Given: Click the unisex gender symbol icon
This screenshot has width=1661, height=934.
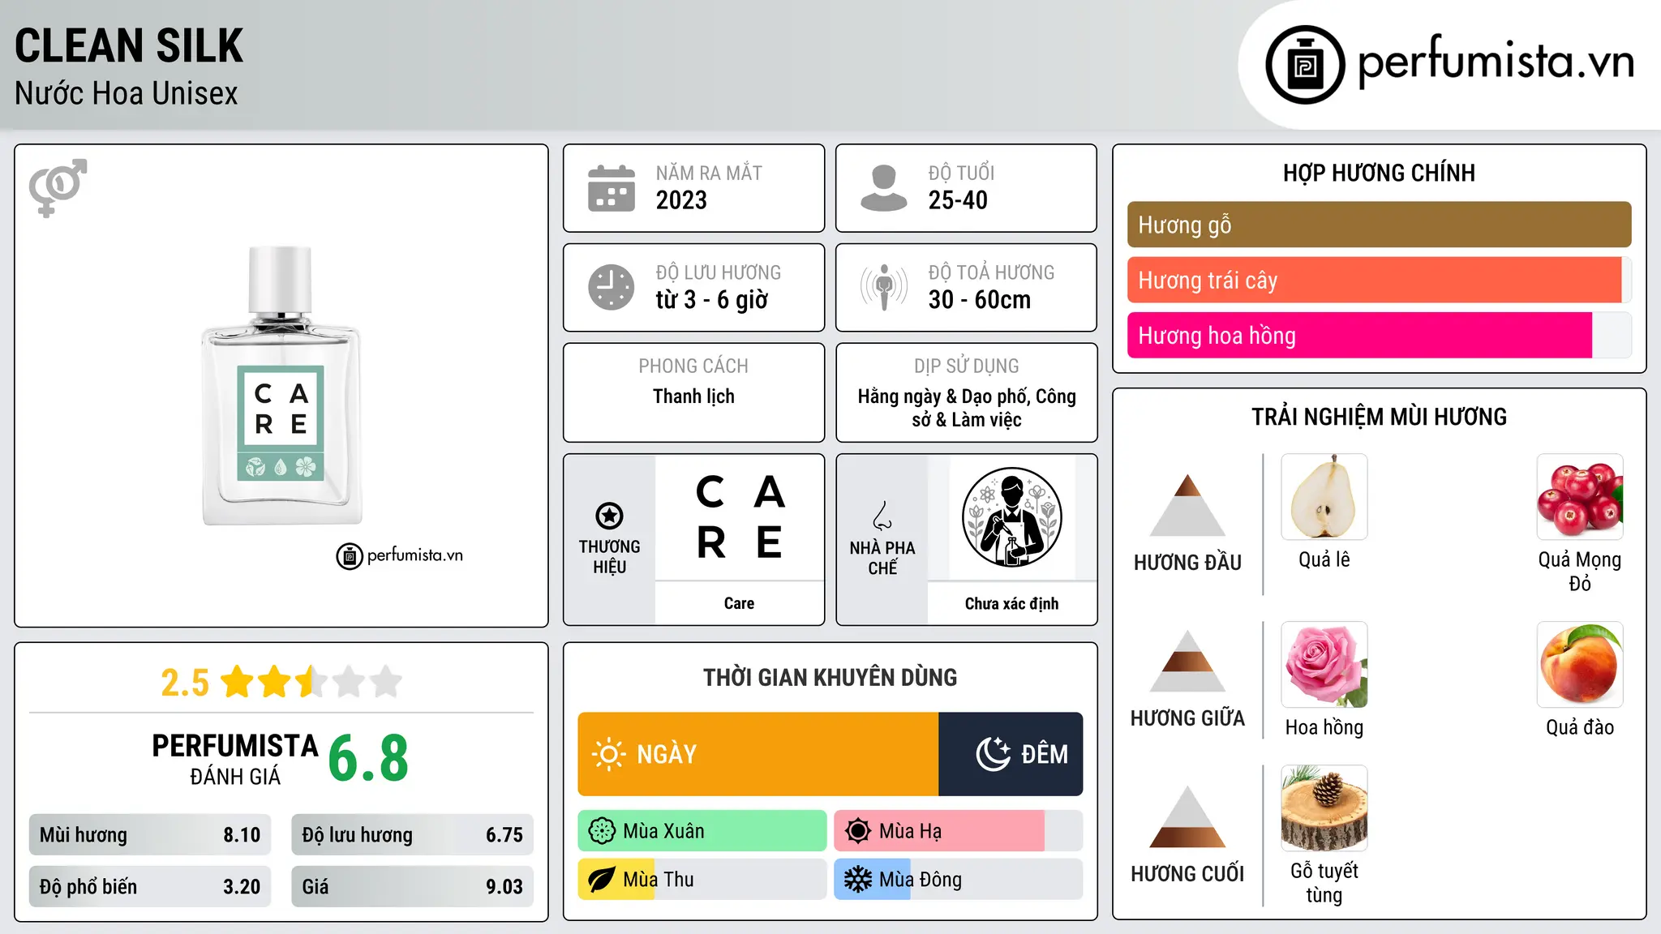Looking at the screenshot, I should click(58, 187).
